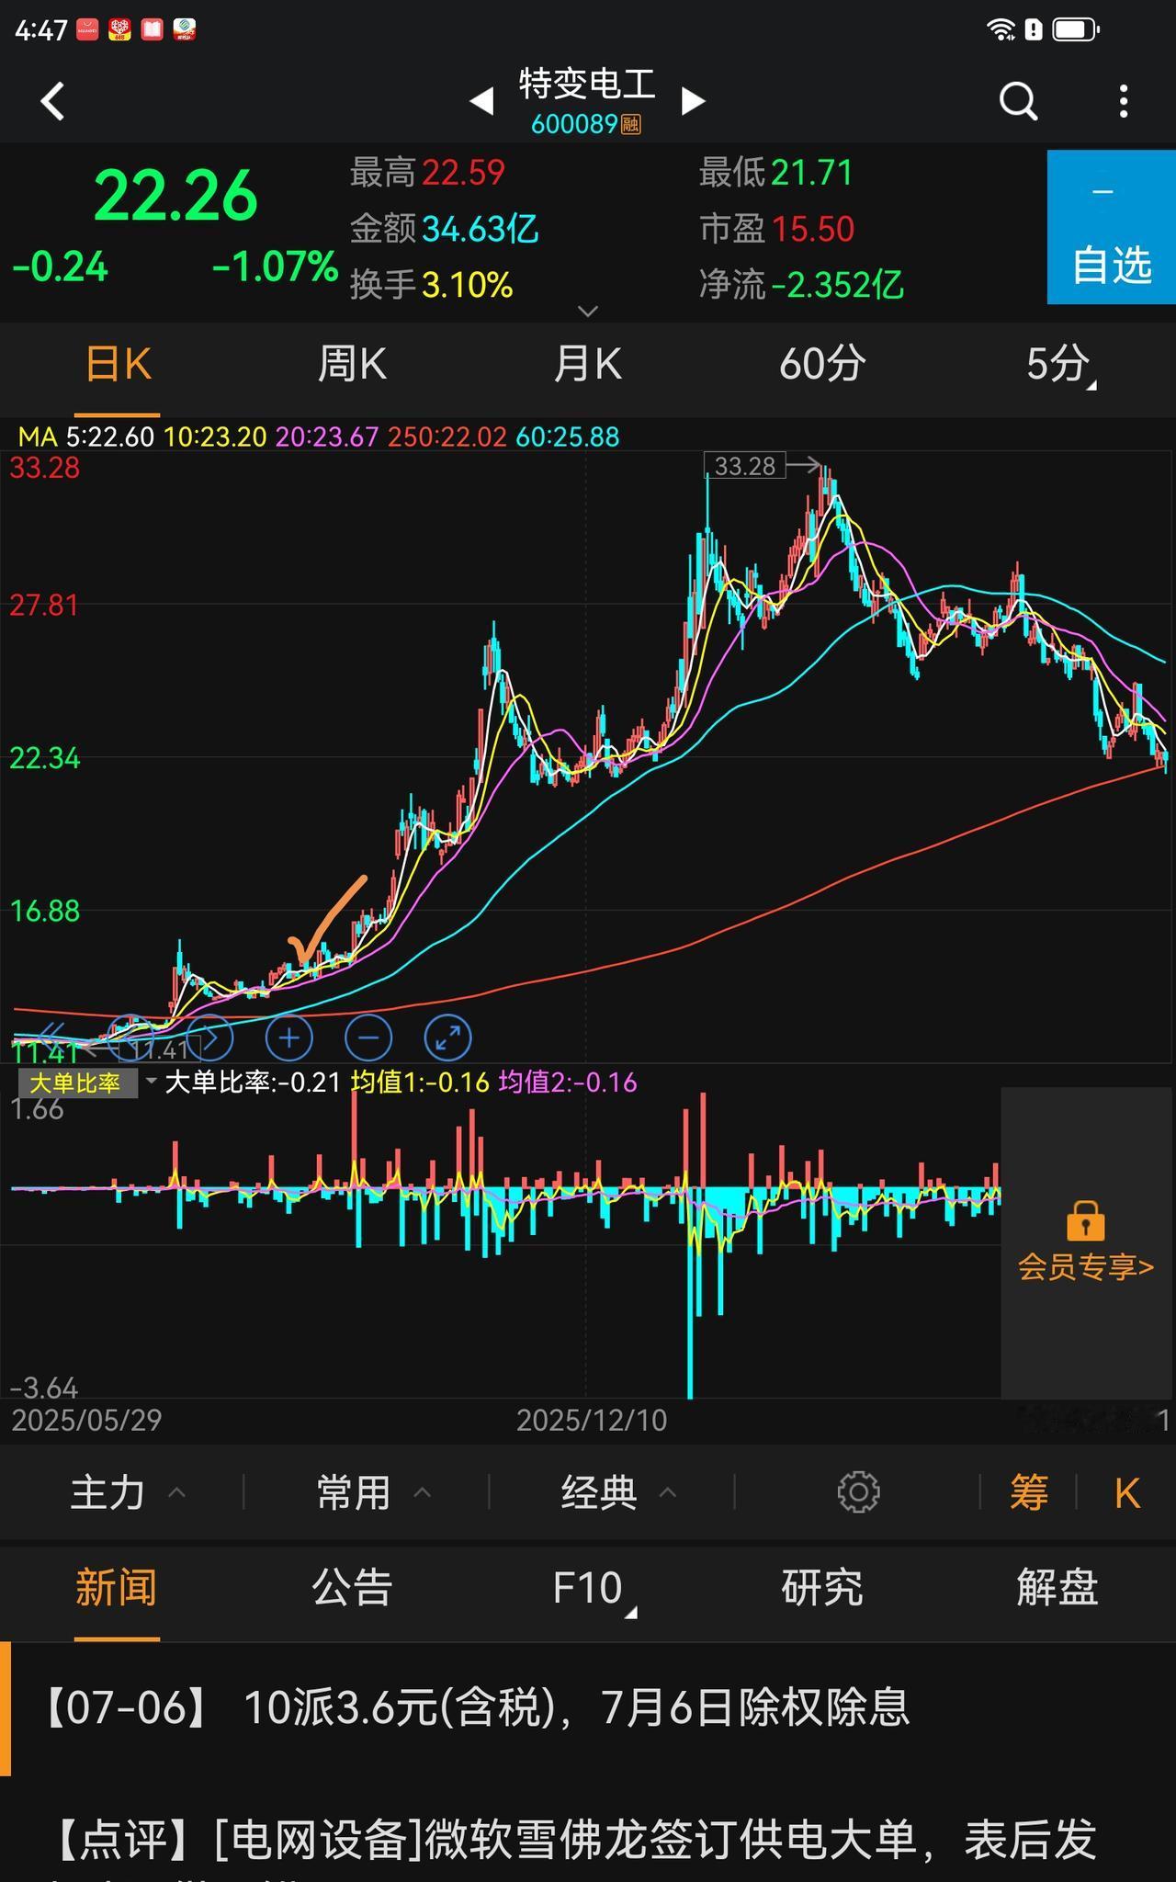Switch to the 新闻 tab
The image size is (1176, 1882).
point(117,1588)
